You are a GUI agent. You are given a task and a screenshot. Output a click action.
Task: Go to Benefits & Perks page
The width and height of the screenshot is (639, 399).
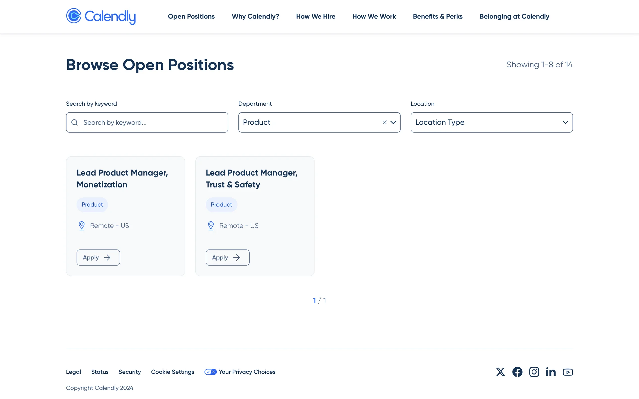point(438,16)
